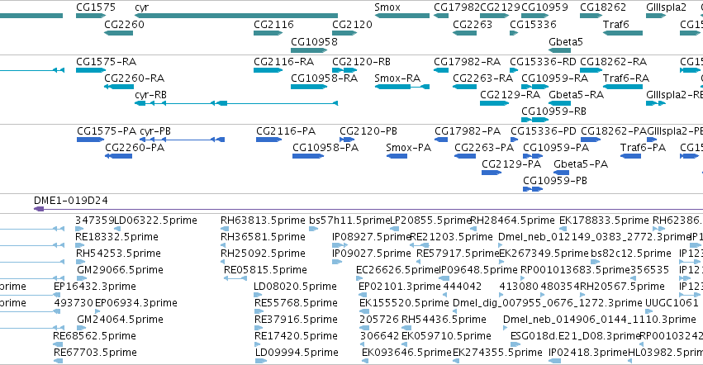This screenshot has height=365, width=703.
Task: Click the CG2260-RA transcript
Action: [x=119, y=87]
